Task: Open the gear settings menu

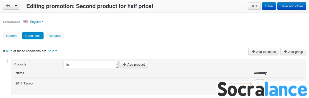Action: click(254, 6)
